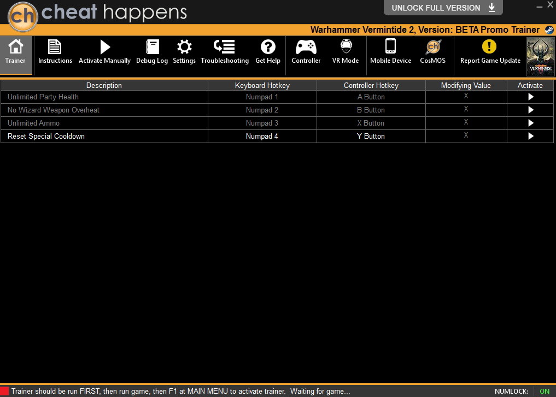
Task: Activate Unlimited Party Health cheat
Action: [x=530, y=97]
